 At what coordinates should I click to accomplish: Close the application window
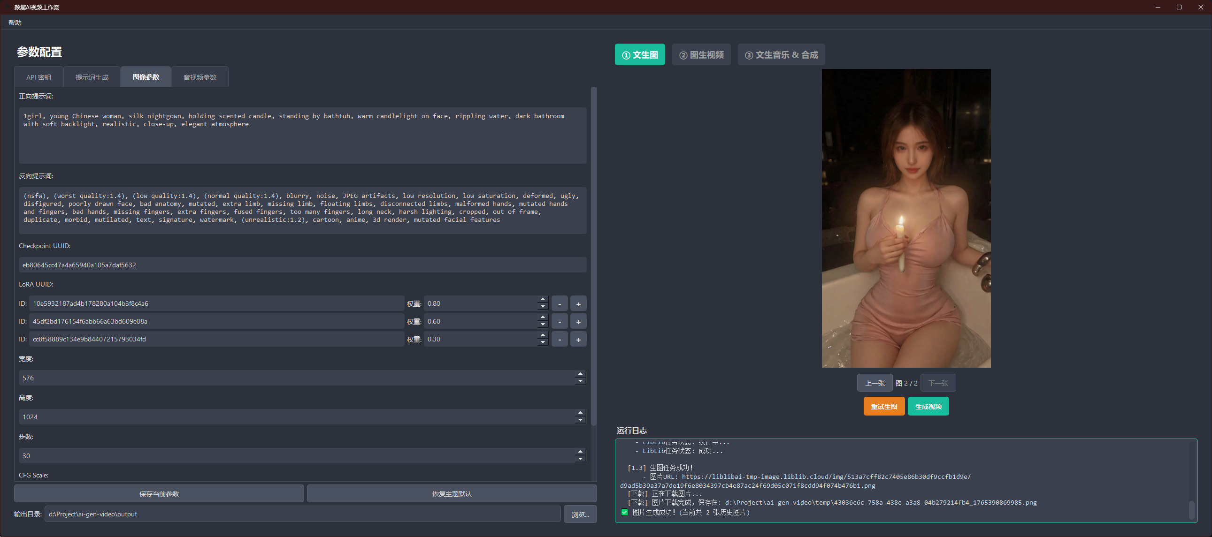(x=1201, y=7)
